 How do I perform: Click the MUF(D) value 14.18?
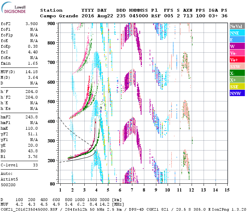point(31,72)
